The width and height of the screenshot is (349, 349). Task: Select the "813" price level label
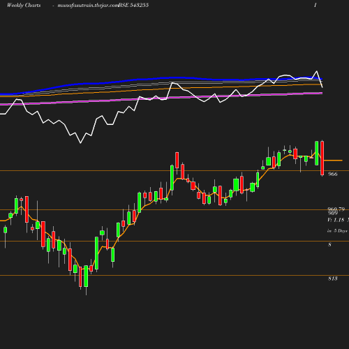point(333,279)
